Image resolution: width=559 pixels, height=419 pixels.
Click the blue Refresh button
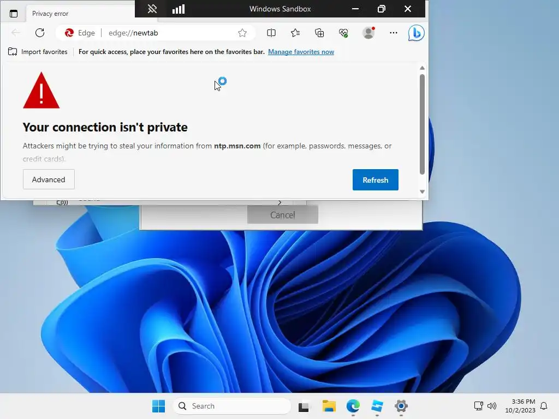[376, 180]
